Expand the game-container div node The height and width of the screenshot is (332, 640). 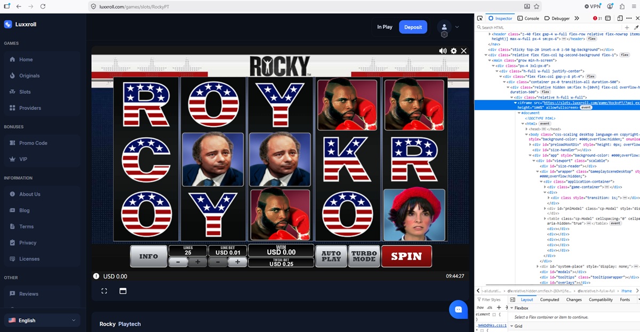pyautogui.click(x=545, y=187)
